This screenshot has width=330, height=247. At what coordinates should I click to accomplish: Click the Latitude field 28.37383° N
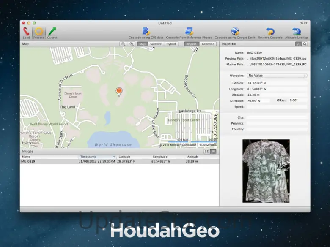[277, 83]
